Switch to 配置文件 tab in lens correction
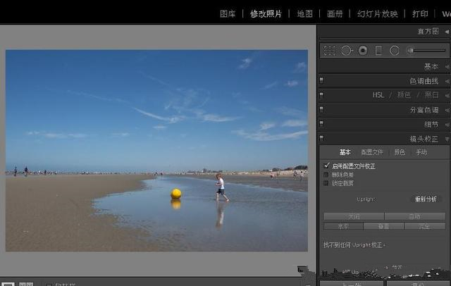 click(372, 152)
